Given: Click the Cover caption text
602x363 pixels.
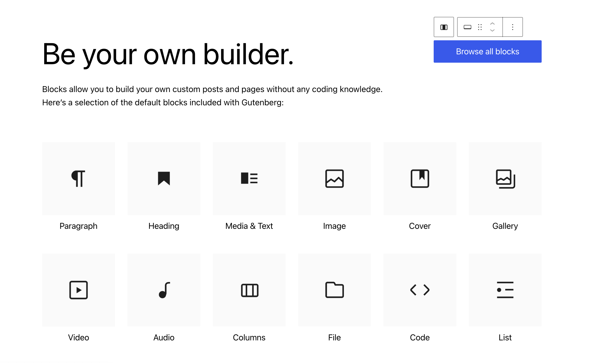Looking at the screenshot, I should pos(420,226).
